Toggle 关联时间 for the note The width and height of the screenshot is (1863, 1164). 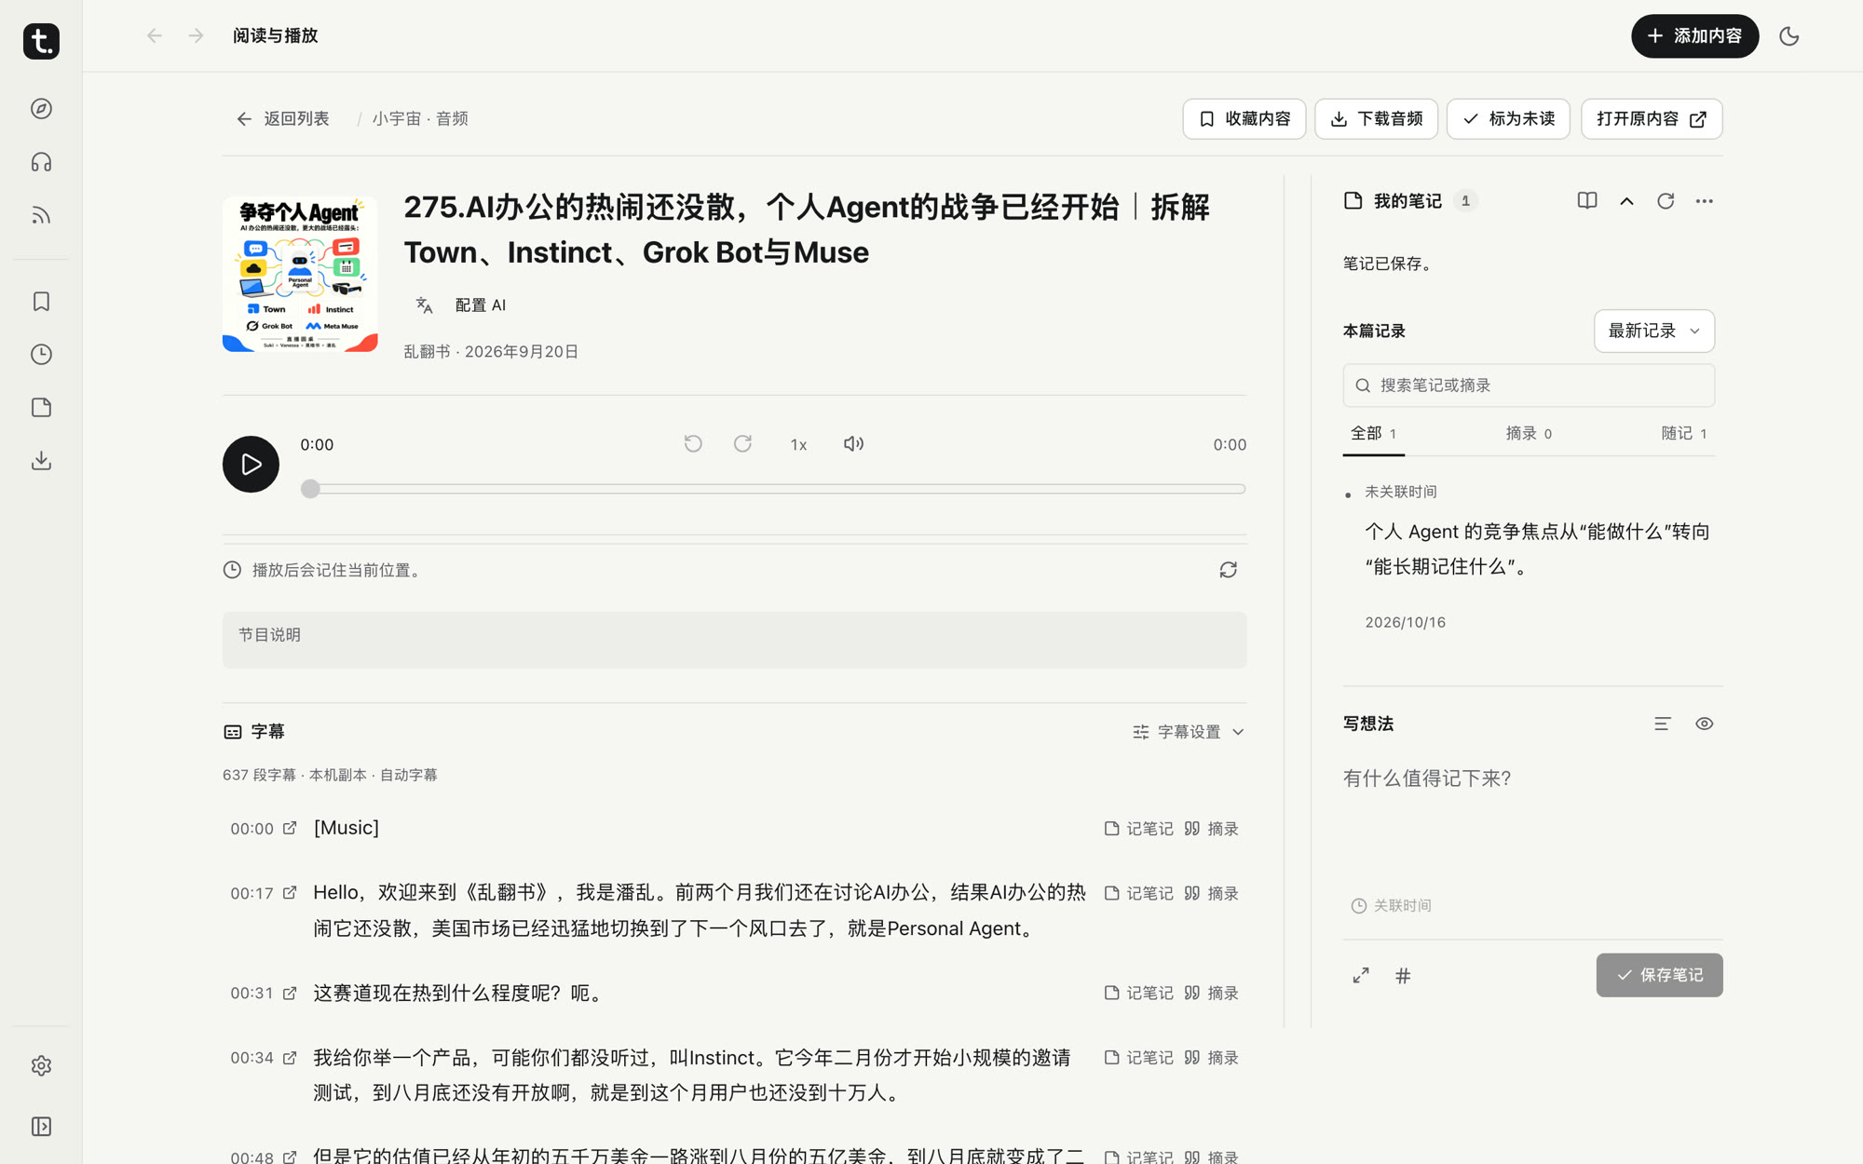pos(1392,905)
